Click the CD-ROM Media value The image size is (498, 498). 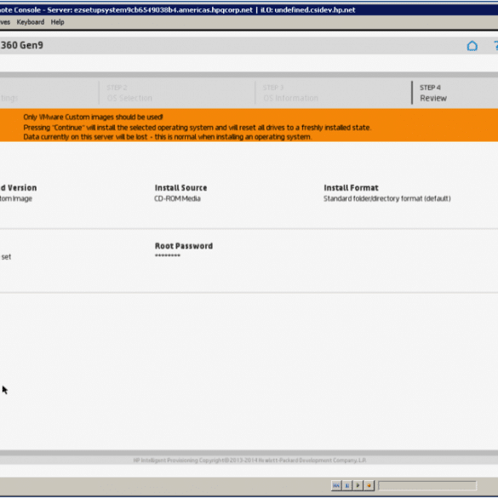pyautogui.click(x=177, y=199)
